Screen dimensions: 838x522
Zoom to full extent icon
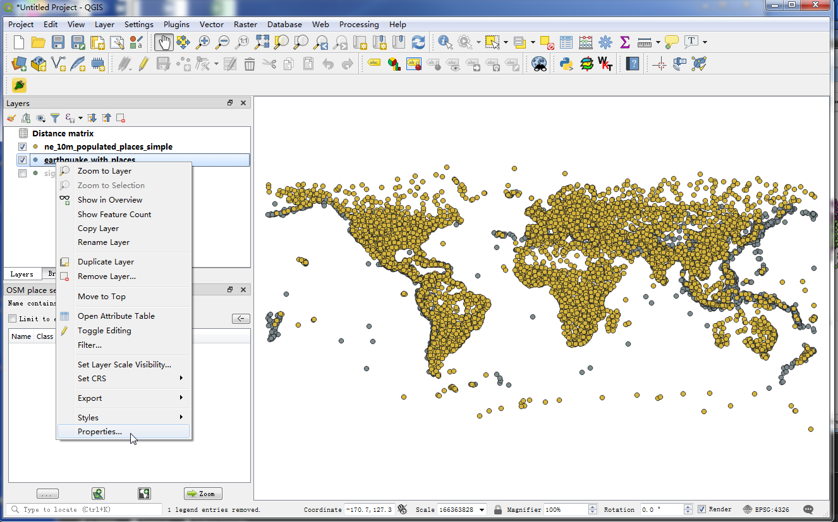point(262,42)
